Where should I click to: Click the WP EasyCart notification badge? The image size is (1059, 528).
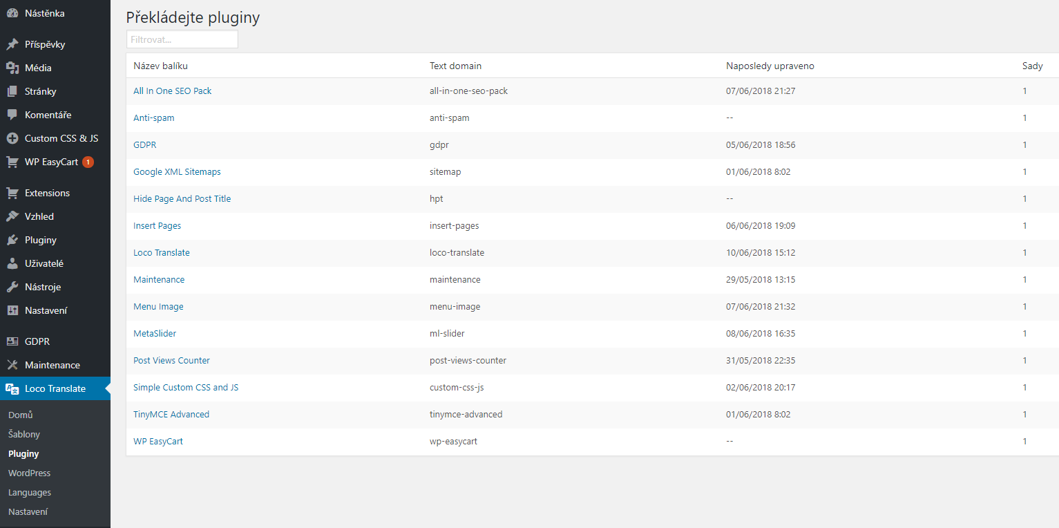pyautogui.click(x=88, y=162)
